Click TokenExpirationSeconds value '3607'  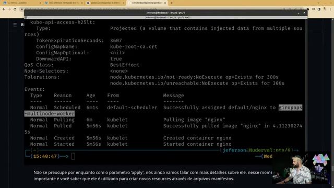coord(116,41)
